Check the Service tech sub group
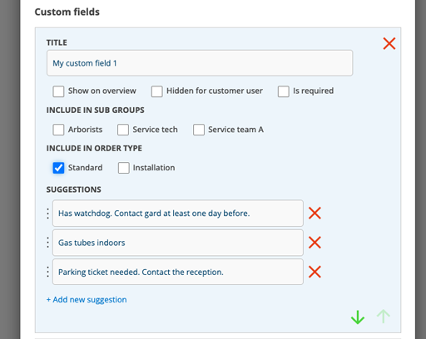This screenshot has width=426, height=339. [123, 130]
